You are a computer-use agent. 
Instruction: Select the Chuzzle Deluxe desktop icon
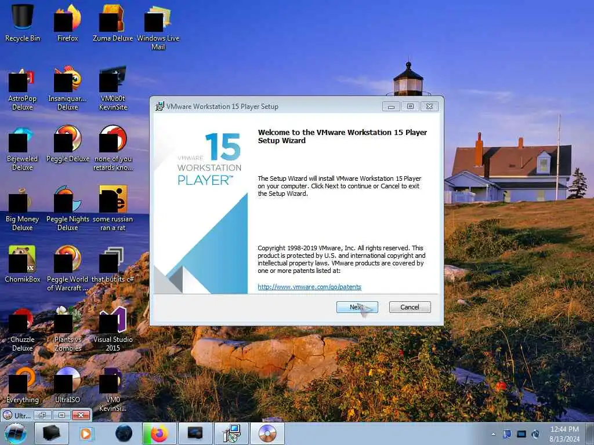tap(23, 329)
